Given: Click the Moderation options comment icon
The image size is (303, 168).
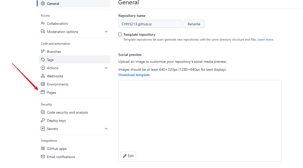Looking at the screenshot, I should 43,32.
